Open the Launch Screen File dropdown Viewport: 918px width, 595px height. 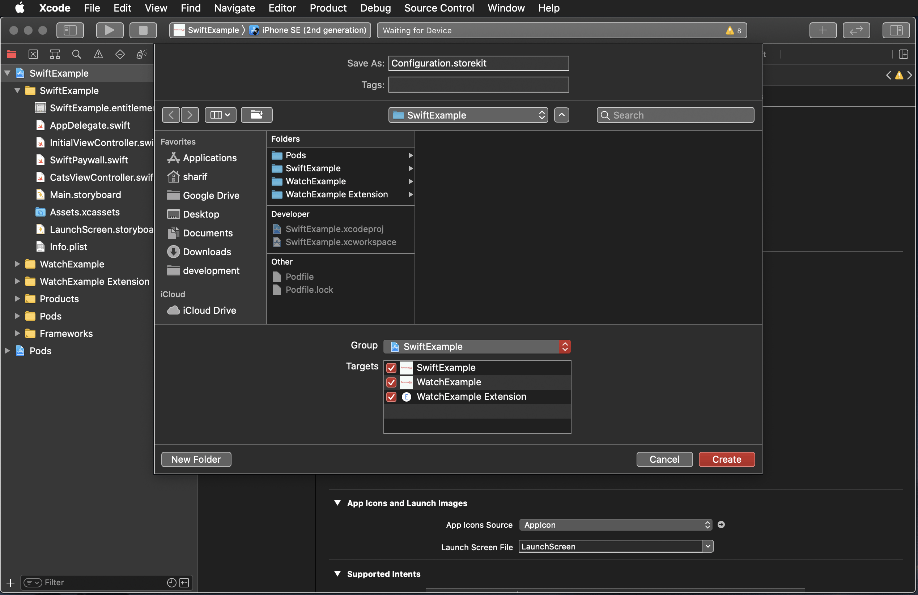708,546
